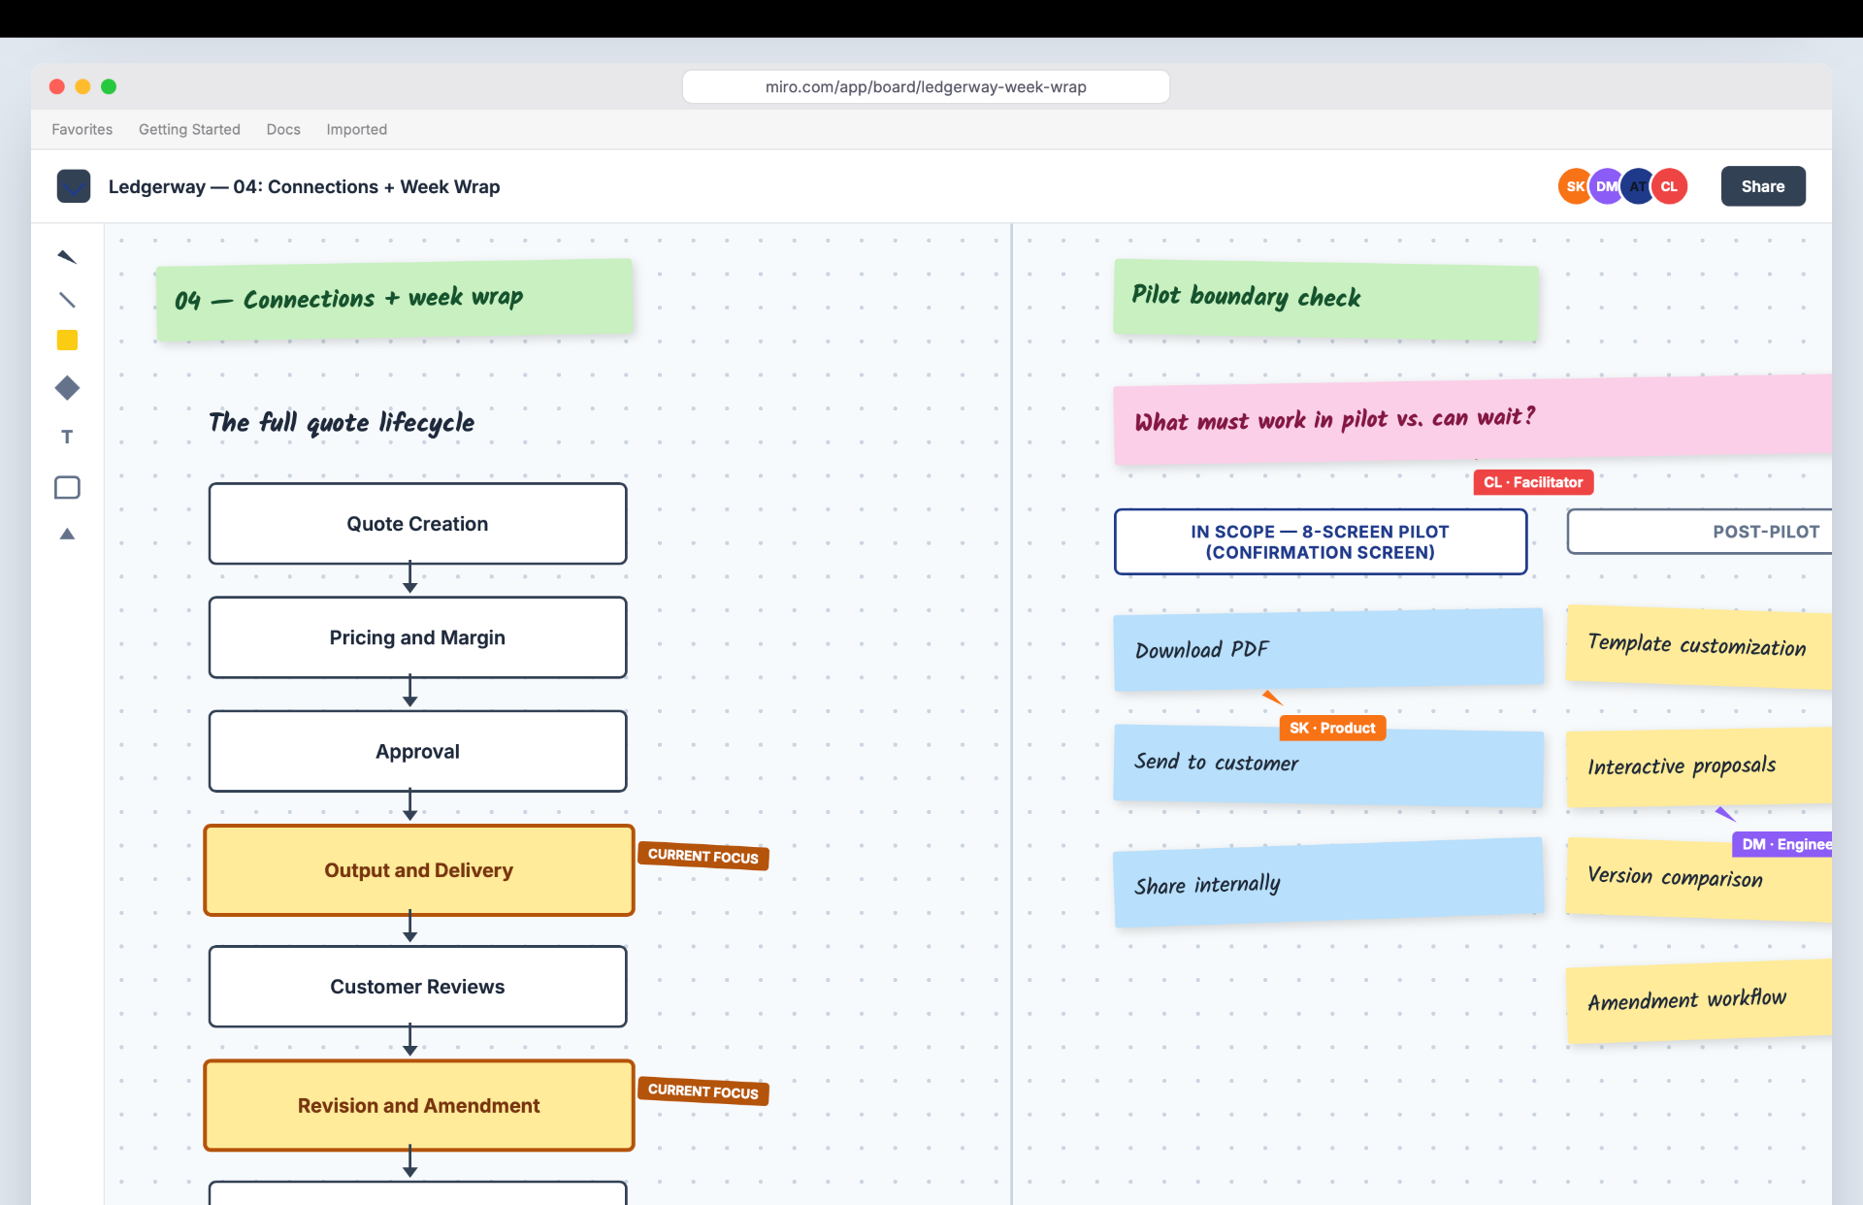
Task: Select the frame rectangle tool
Action: [67, 487]
